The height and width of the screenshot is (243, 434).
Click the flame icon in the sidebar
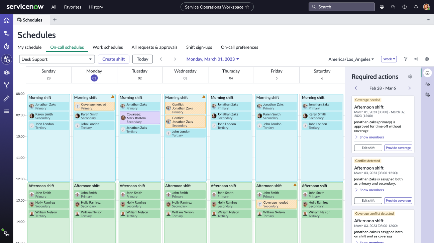pyautogui.click(x=6, y=46)
